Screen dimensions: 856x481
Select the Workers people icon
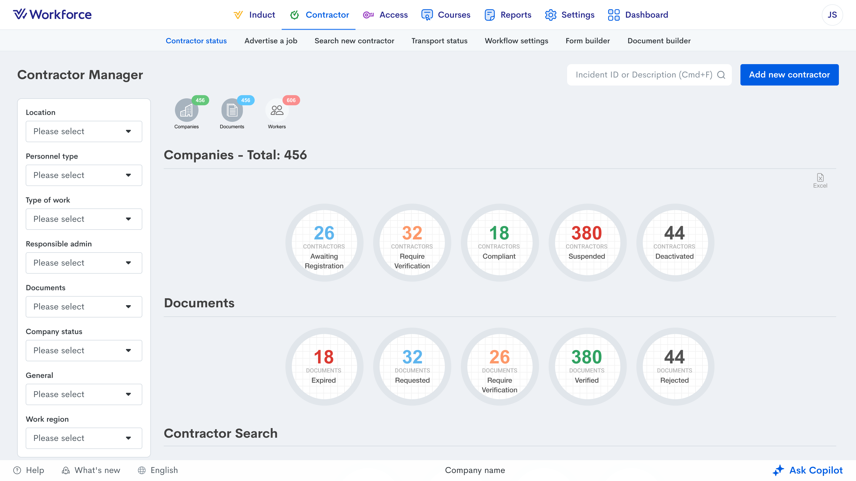tap(277, 111)
